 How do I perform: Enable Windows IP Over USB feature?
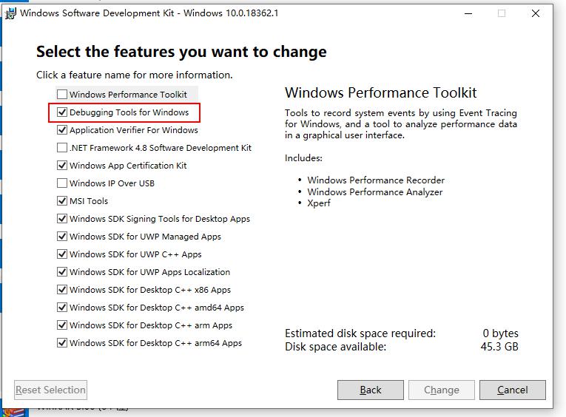pyautogui.click(x=62, y=183)
